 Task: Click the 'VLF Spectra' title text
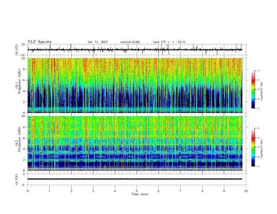[x=40, y=42]
